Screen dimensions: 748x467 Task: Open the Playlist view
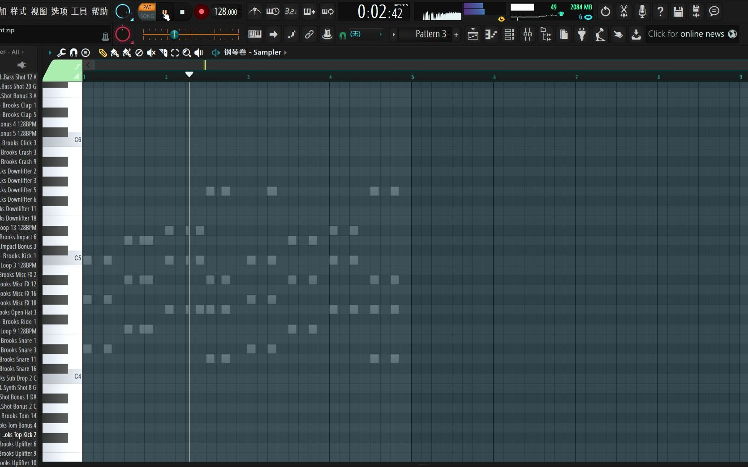point(473,34)
